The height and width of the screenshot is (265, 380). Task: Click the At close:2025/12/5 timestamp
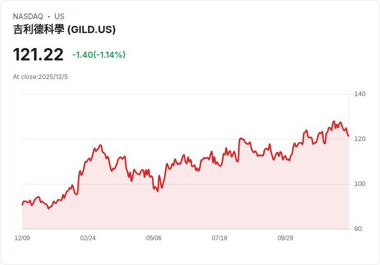(x=40, y=77)
